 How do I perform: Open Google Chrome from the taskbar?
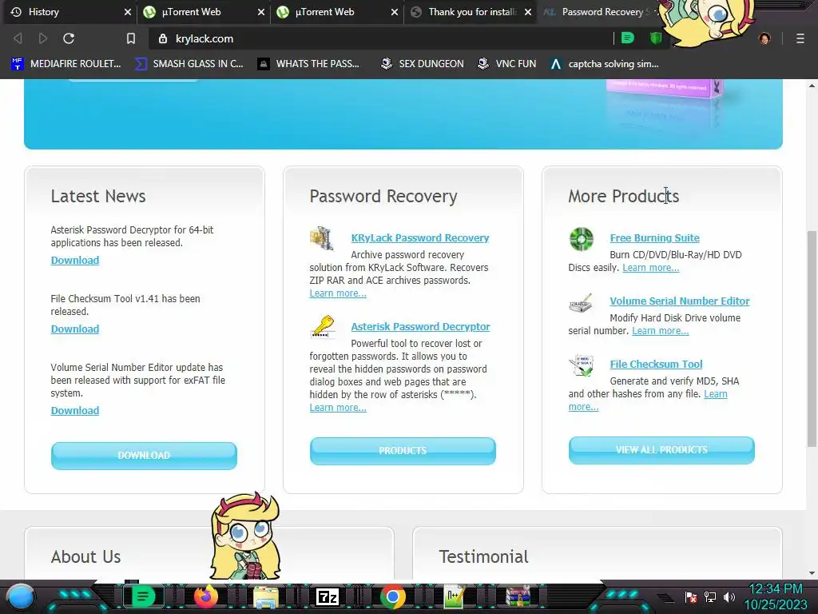393,596
